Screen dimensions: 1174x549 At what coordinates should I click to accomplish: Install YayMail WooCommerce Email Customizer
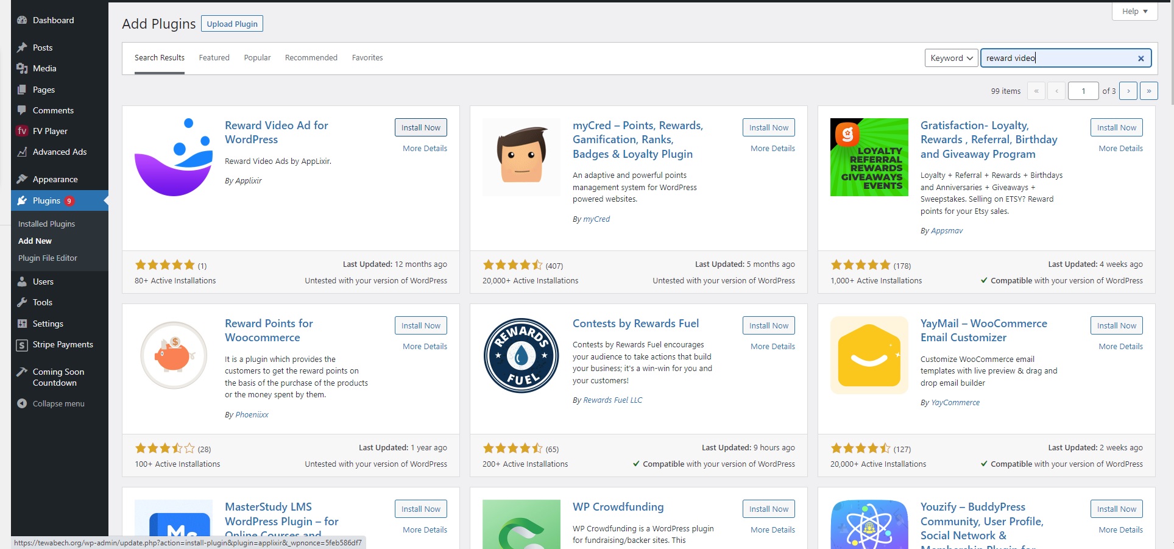coord(1116,325)
